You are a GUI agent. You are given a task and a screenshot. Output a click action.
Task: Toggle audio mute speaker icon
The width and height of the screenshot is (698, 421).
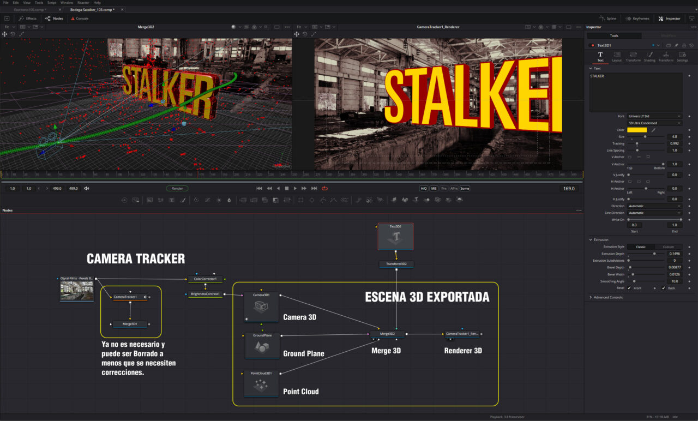pos(87,188)
